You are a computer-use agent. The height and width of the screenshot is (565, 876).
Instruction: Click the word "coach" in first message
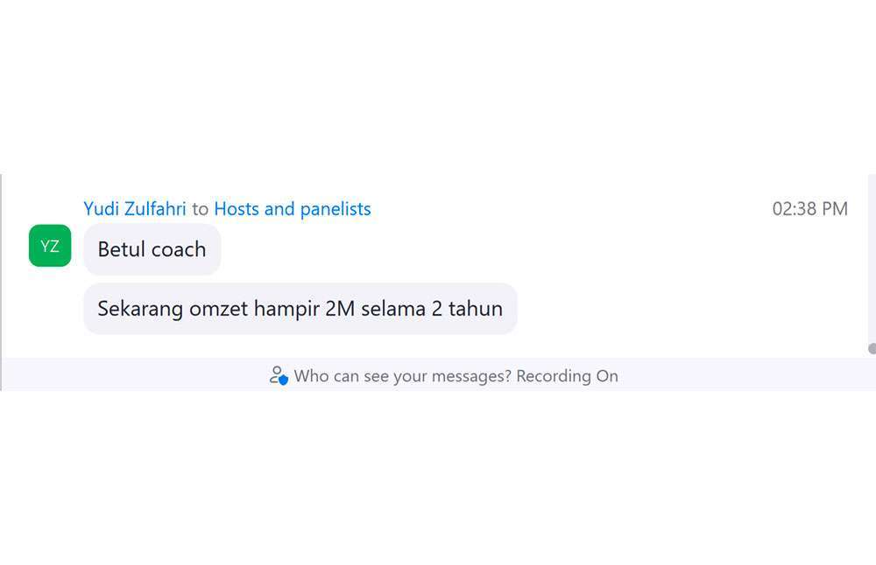[x=178, y=249]
